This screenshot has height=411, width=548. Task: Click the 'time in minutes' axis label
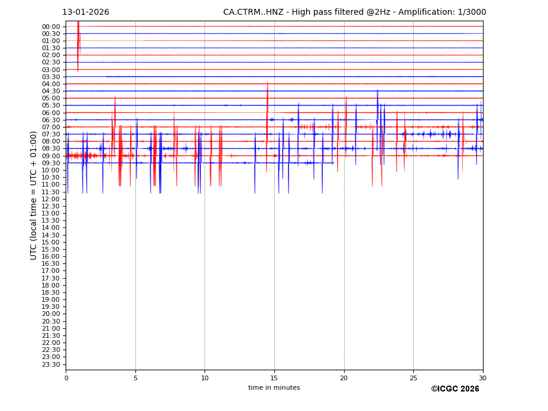pos(274,388)
